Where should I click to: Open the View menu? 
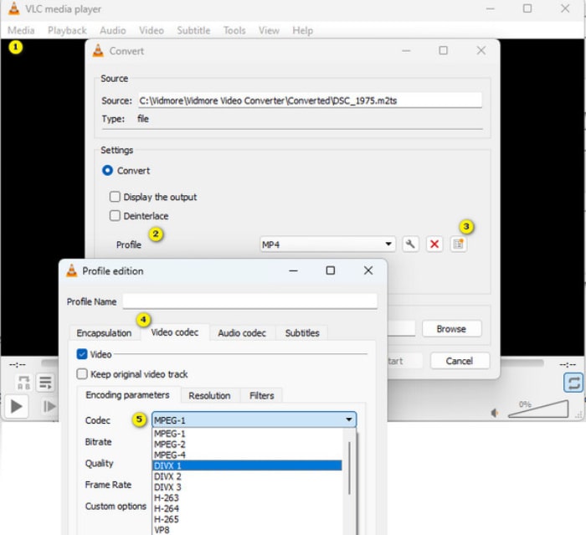(269, 30)
